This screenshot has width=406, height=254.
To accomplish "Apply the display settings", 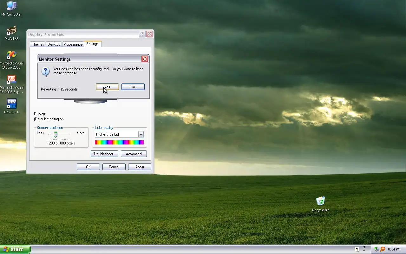I will [140, 167].
